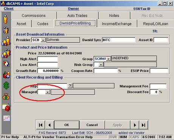
Task: Select the Asset tab
Action: [x=21, y=24]
